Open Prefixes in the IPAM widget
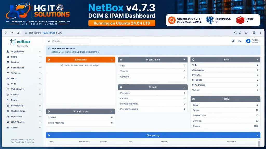The image size is (266, 149). [196, 75]
